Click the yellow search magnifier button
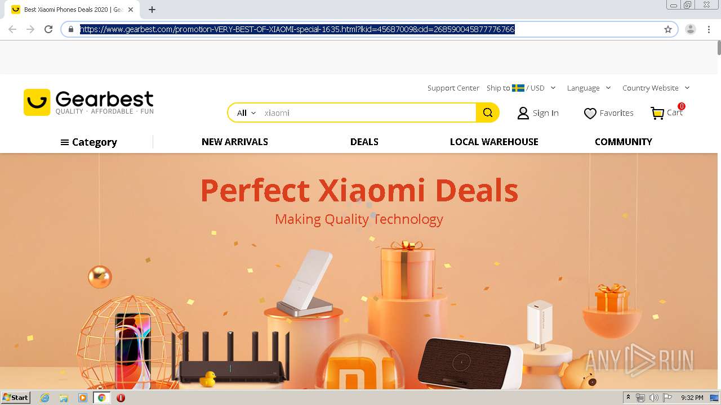The image size is (721, 405). point(487,112)
